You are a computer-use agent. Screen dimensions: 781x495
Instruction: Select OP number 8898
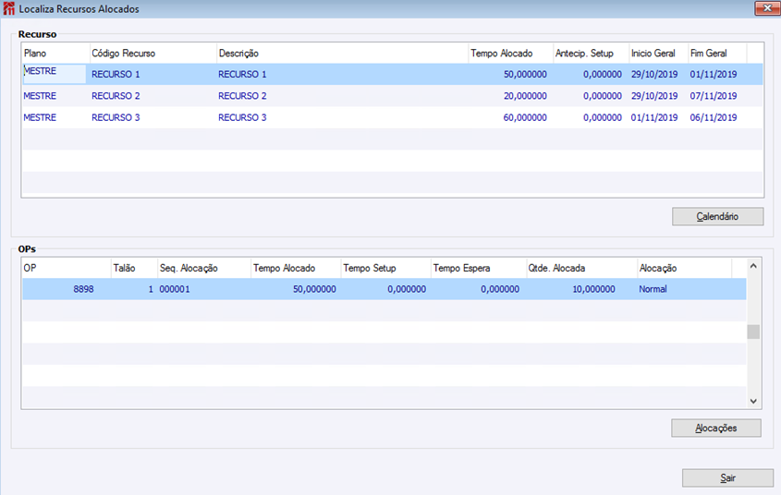click(x=83, y=289)
